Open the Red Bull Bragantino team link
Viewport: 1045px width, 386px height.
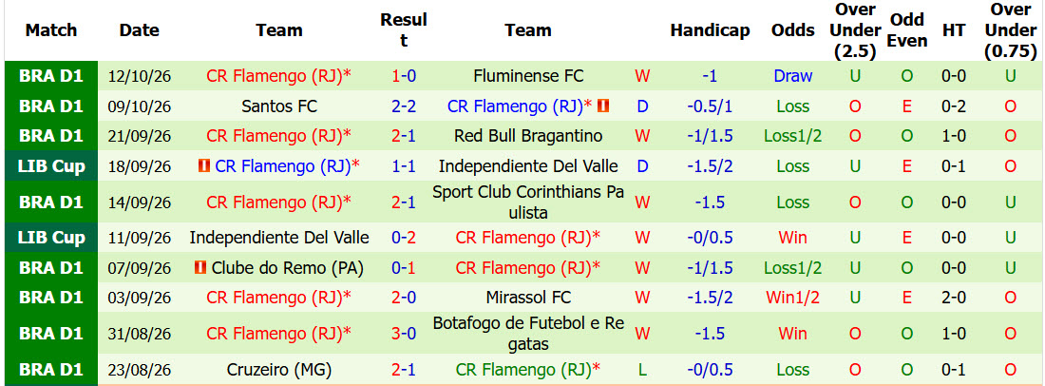[528, 136]
